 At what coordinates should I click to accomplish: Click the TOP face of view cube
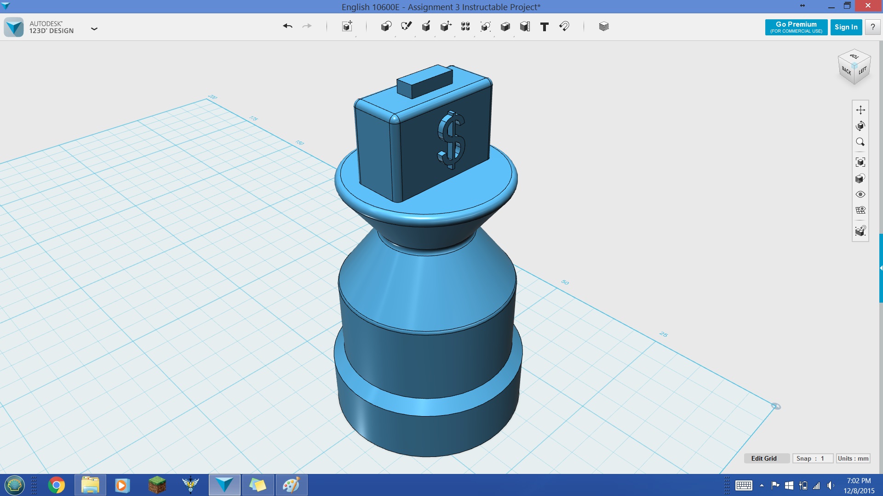[854, 56]
